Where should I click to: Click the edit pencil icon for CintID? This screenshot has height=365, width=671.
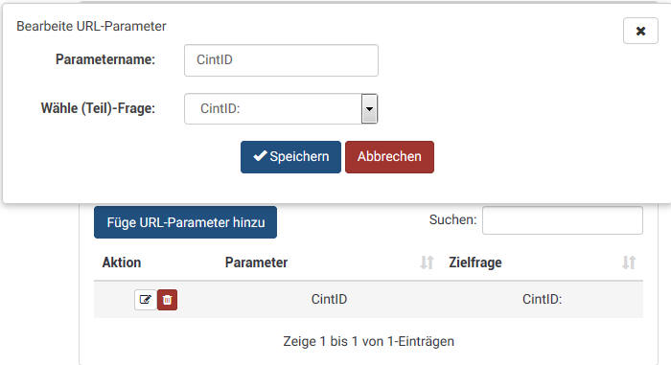coord(146,300)
